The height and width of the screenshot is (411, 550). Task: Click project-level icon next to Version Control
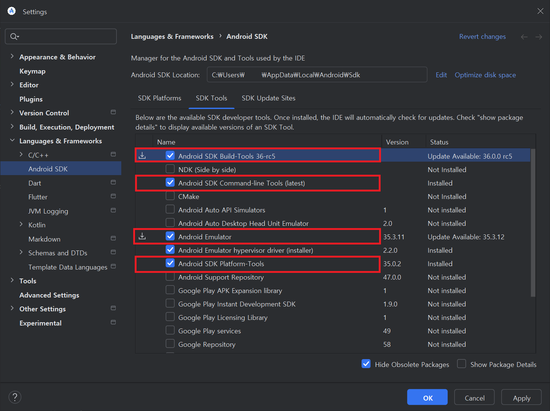tap(113, 112)
